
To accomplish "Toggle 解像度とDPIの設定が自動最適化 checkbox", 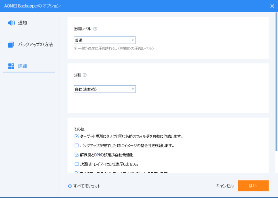I will (77, 155).
